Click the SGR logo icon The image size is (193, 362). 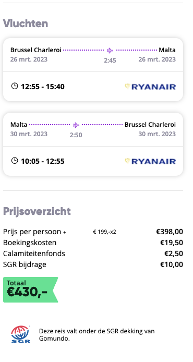click(20, 334)
